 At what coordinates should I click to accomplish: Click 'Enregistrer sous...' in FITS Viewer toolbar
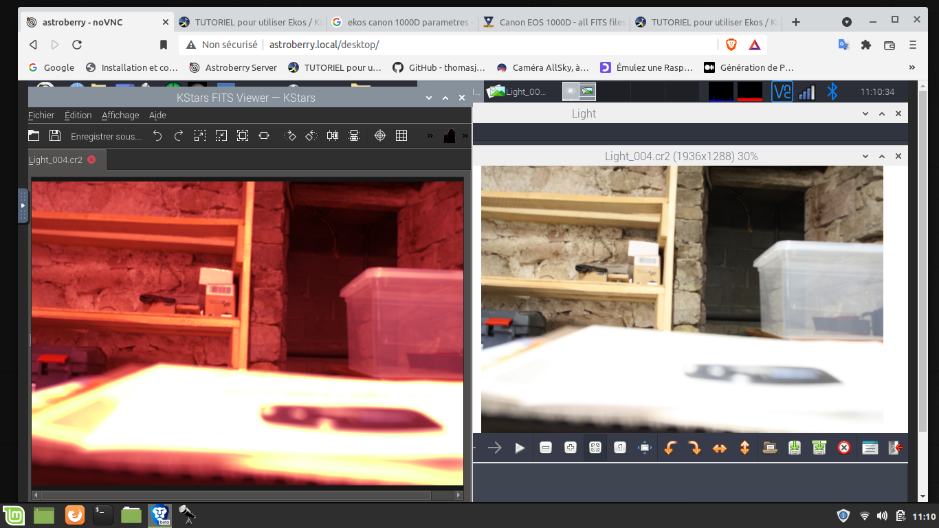click(x=106, y=136)
